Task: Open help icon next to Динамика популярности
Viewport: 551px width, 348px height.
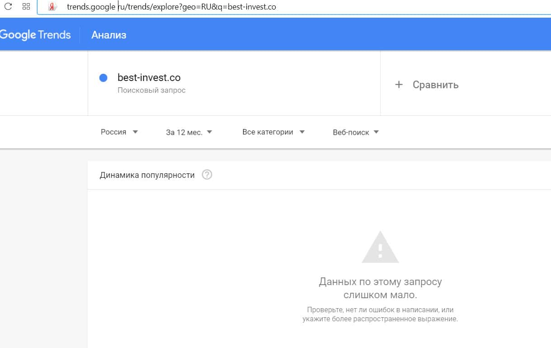Action: coord(207,175)
